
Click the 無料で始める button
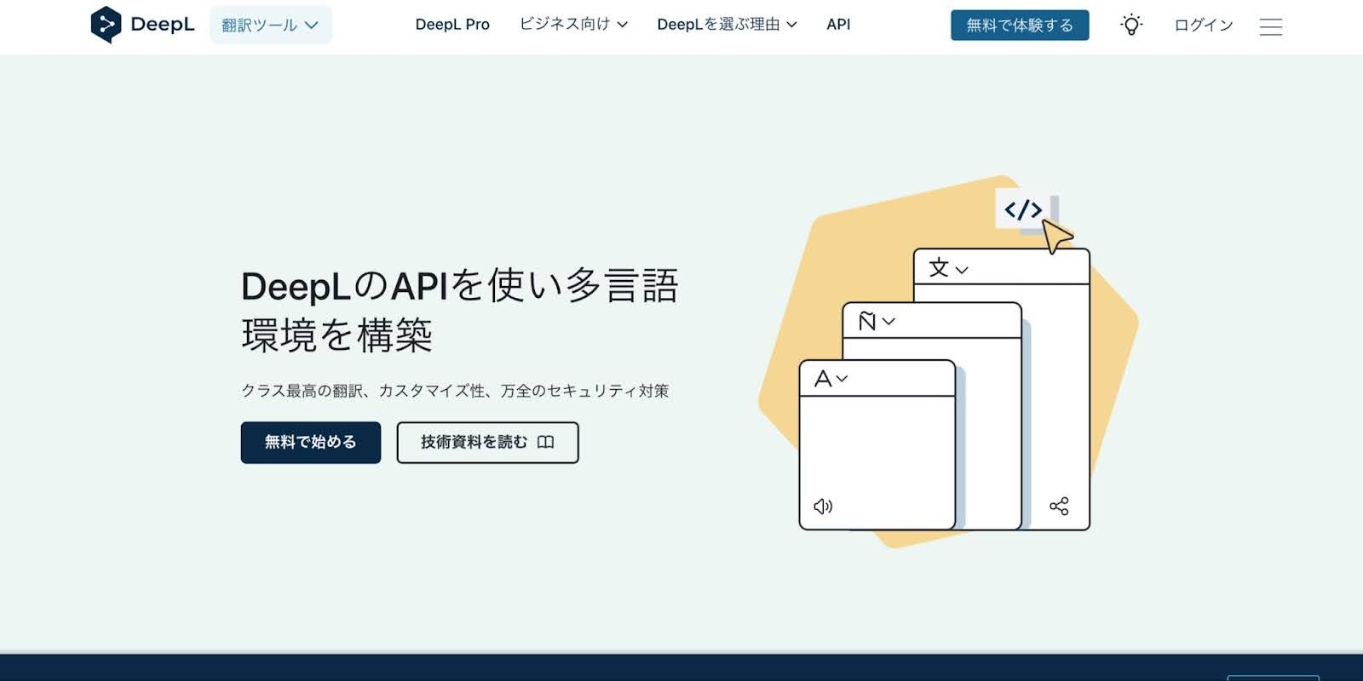click(x=310, y=443)
